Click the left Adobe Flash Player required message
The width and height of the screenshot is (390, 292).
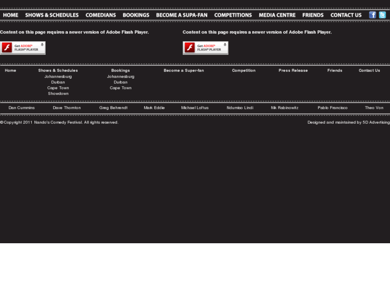[75, 32]
